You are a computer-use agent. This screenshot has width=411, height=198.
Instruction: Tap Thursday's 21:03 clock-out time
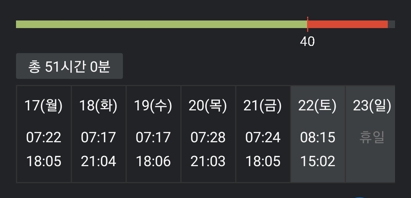[208, 161]
